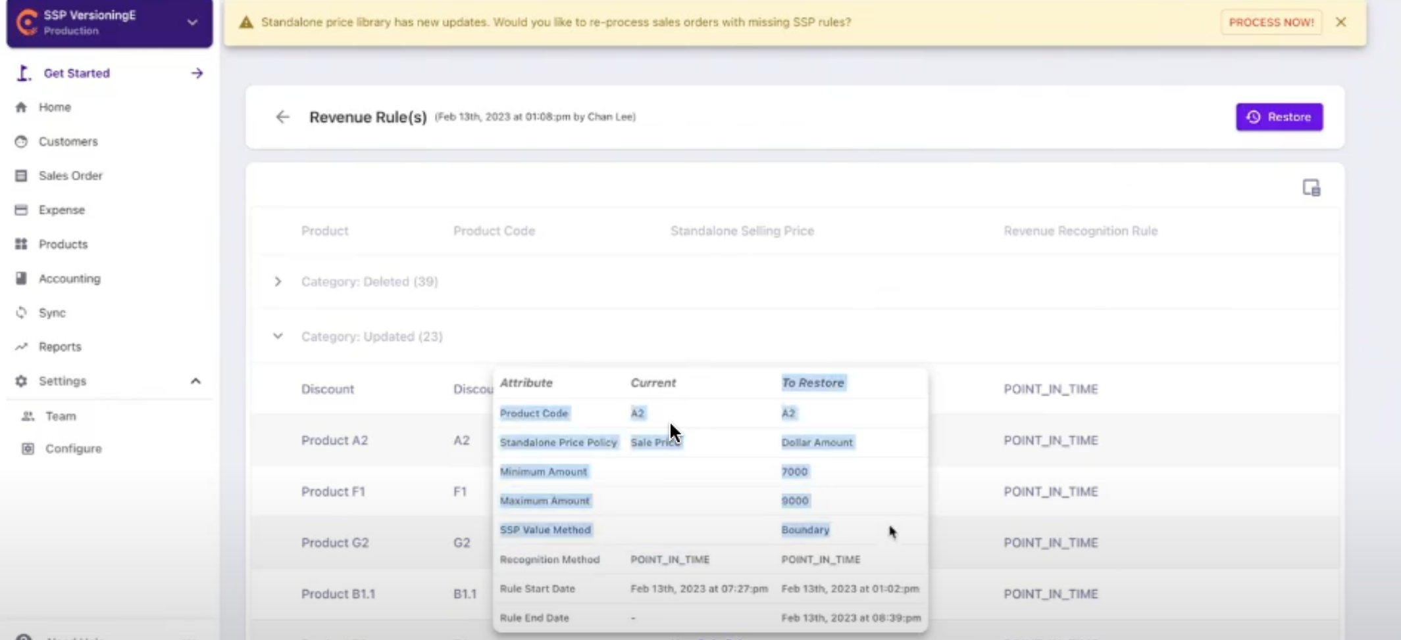Click the Standalone Selling Price column header
The width and height of the screenshot is (1401, 640).
[x=742, y=231]
